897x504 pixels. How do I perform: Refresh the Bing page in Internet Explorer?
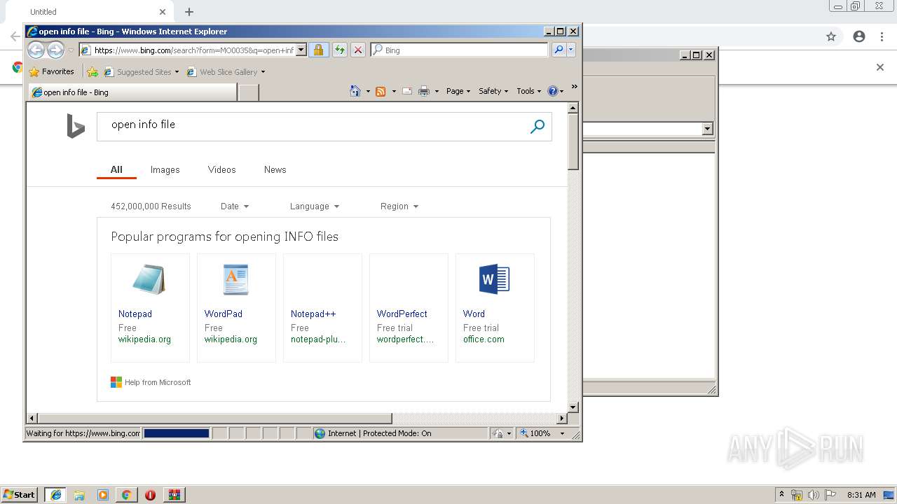coord(339,50)
